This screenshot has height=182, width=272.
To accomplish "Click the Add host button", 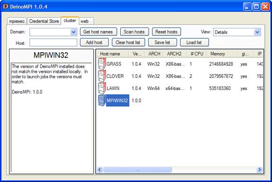I will (x=94, y=42).
